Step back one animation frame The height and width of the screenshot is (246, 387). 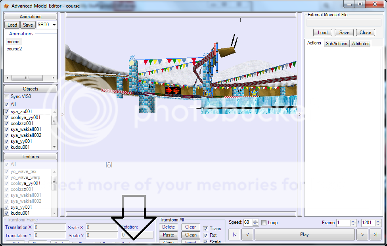pos(247,234)
